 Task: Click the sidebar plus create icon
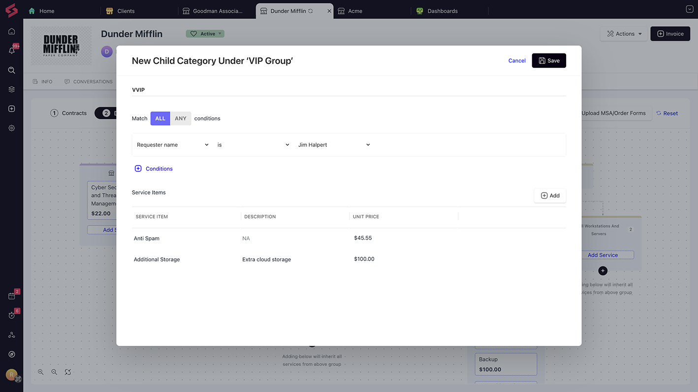coord(12,109)
